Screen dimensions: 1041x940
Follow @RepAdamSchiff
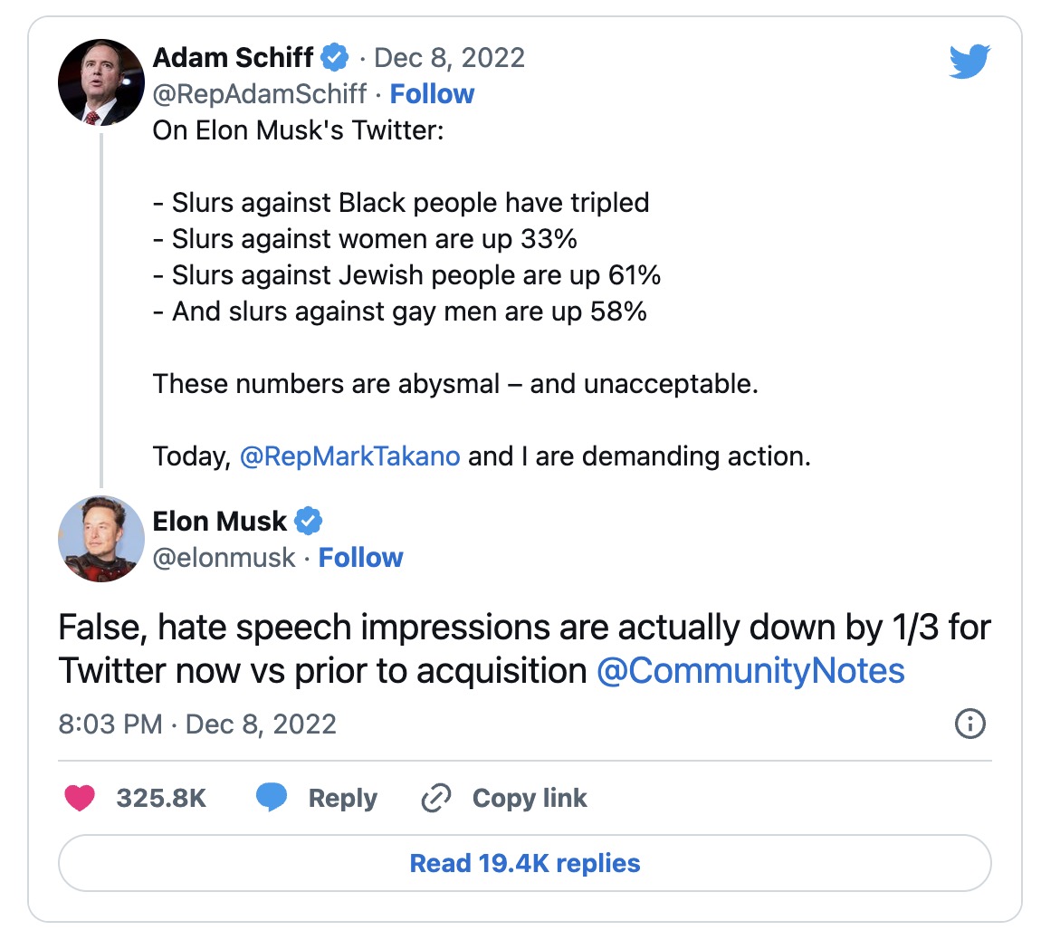(x=432, y=94)
